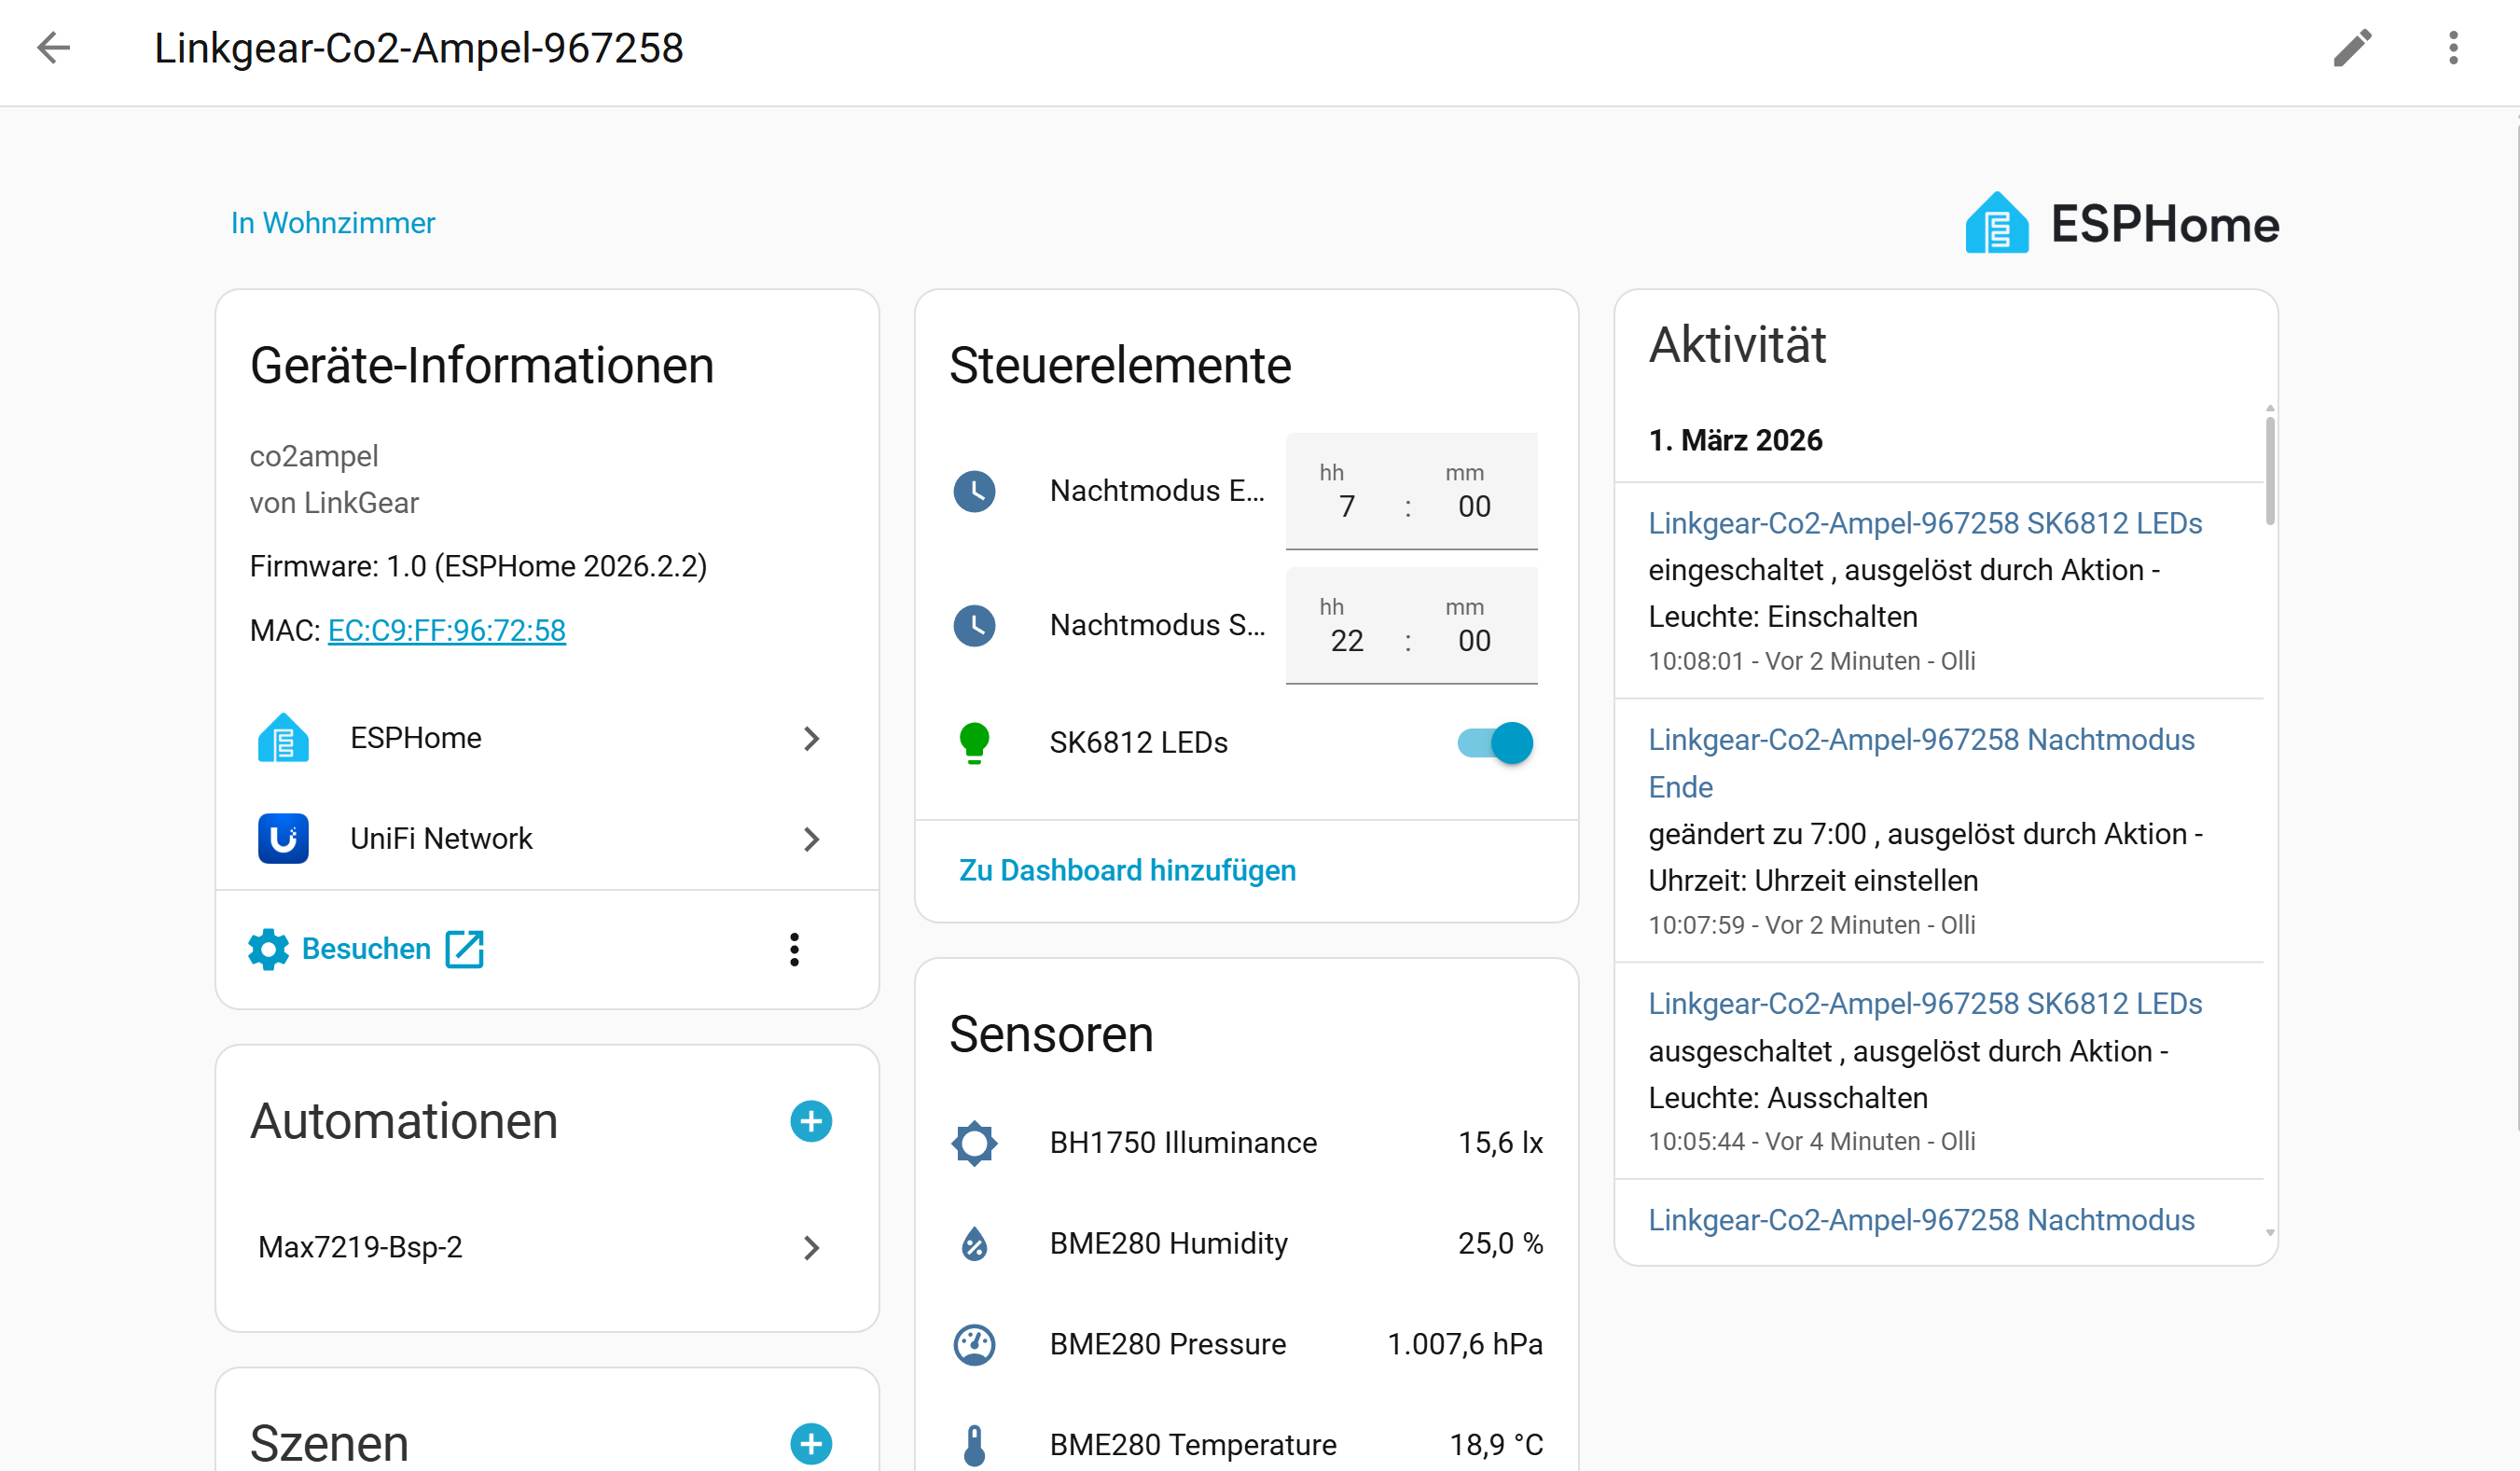This screenshot has width=2520, height=1471.
Task: Click the back arrow icon
Action: tap(53, 47)
